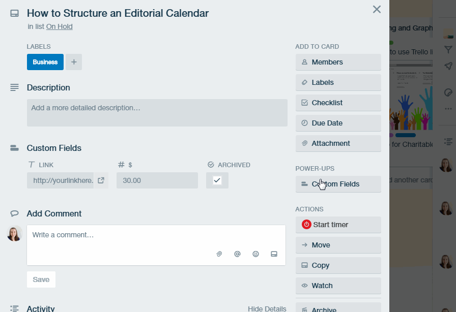Image resolution: width=456 pixels, height=312 pixels.
Task: Click the Write a comment text box
Action: click(156, 245)
